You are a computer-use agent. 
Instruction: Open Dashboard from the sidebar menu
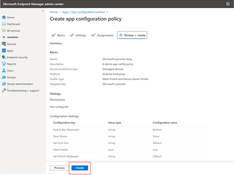pyautogui.click(x=14, y=24)
